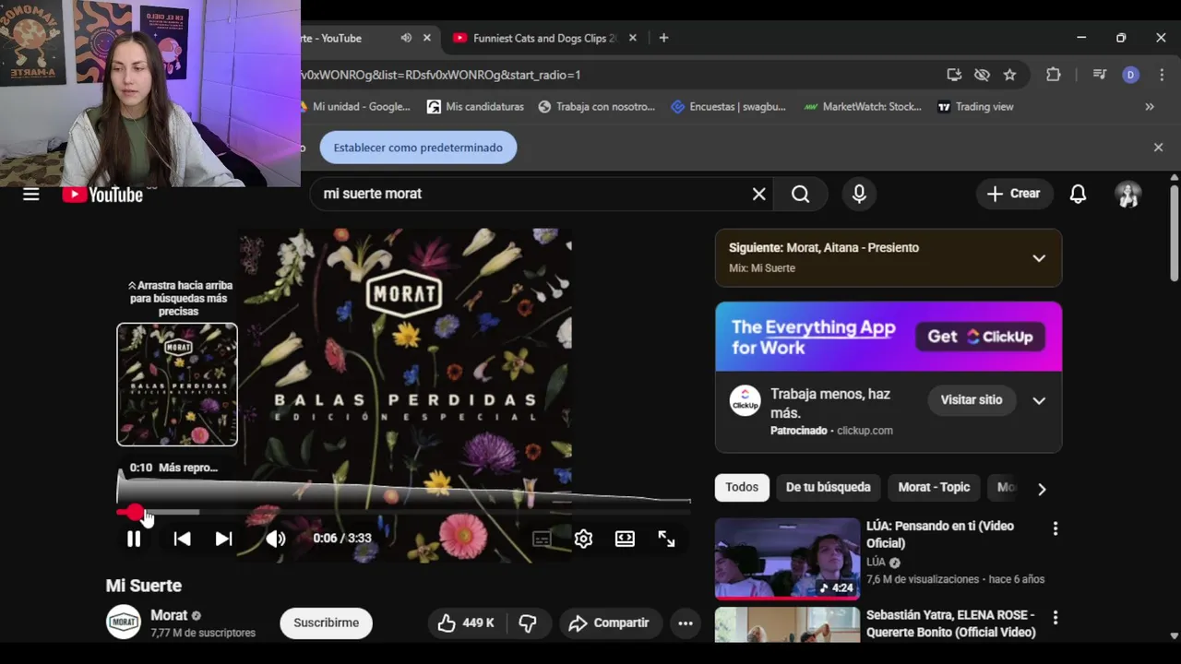Open Trabaja con nosotros bookmark
Viewport: 1181px width, 664px height.
click(x=596, y=107)
